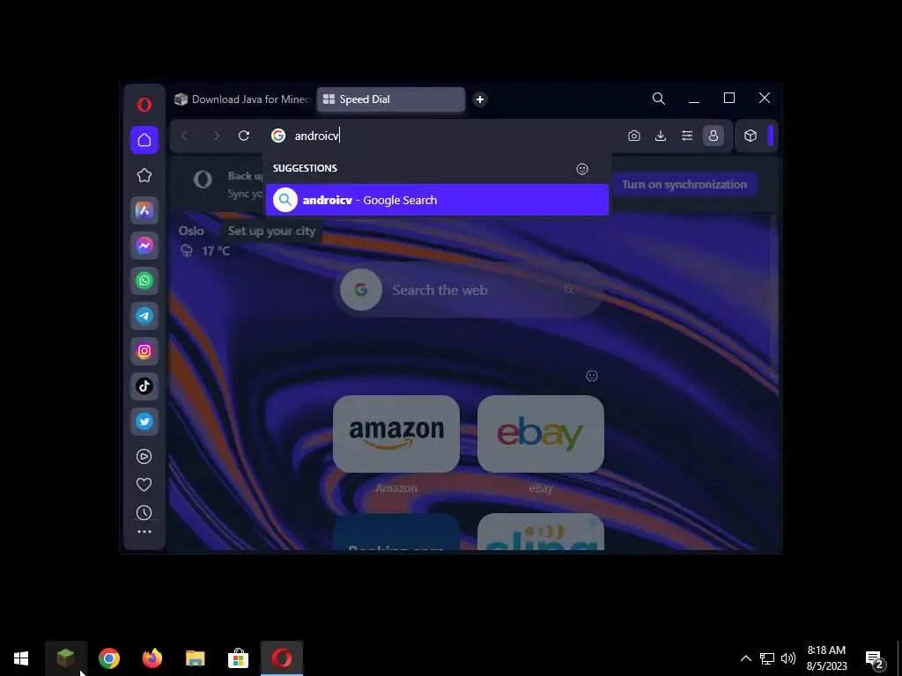
Task: Open Firefox from the taskbar
Action: [152, 658]
